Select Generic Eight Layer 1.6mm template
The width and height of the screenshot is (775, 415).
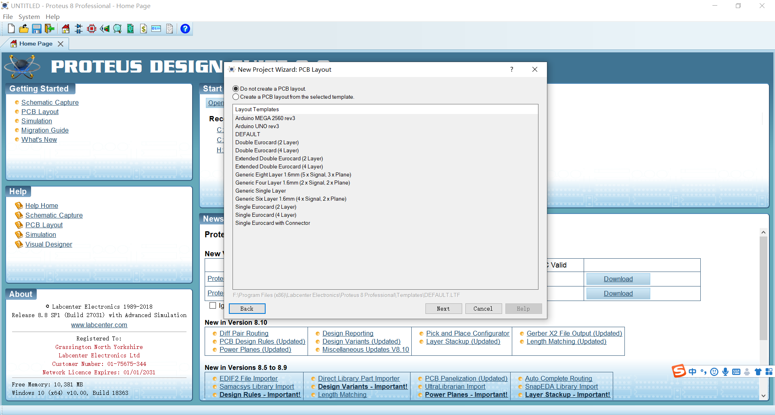[x=385, y=174]
